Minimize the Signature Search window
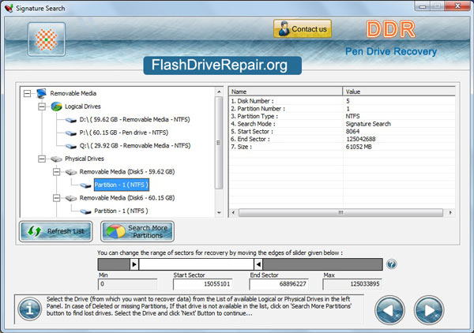 (423, 6)
